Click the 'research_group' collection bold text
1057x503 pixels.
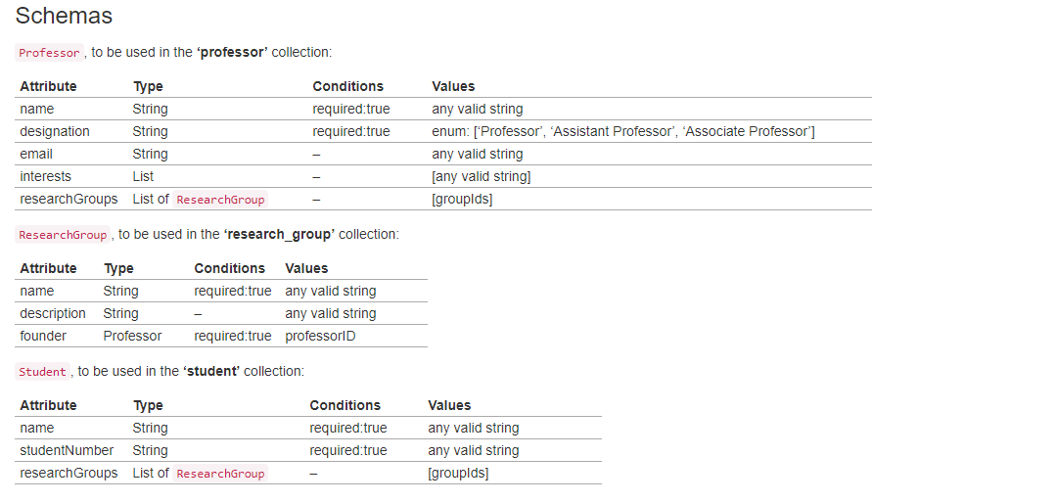tap(279, 234)
